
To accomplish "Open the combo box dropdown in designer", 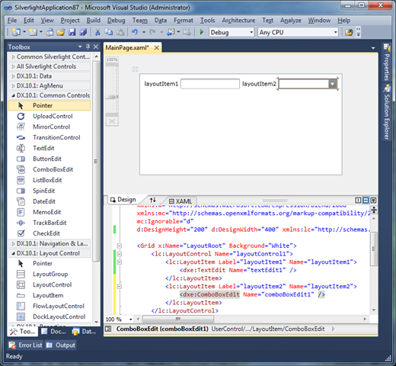I will point(332,84).
